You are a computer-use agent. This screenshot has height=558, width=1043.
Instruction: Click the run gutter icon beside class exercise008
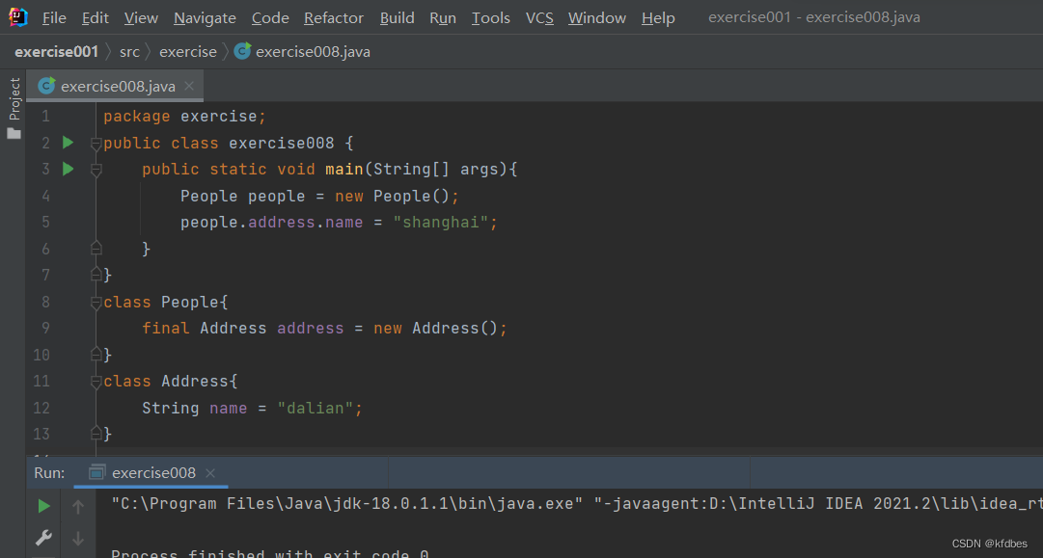click(68, 143)
